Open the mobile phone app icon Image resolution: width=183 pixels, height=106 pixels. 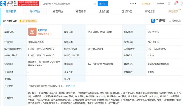click(x=169, y=4)
